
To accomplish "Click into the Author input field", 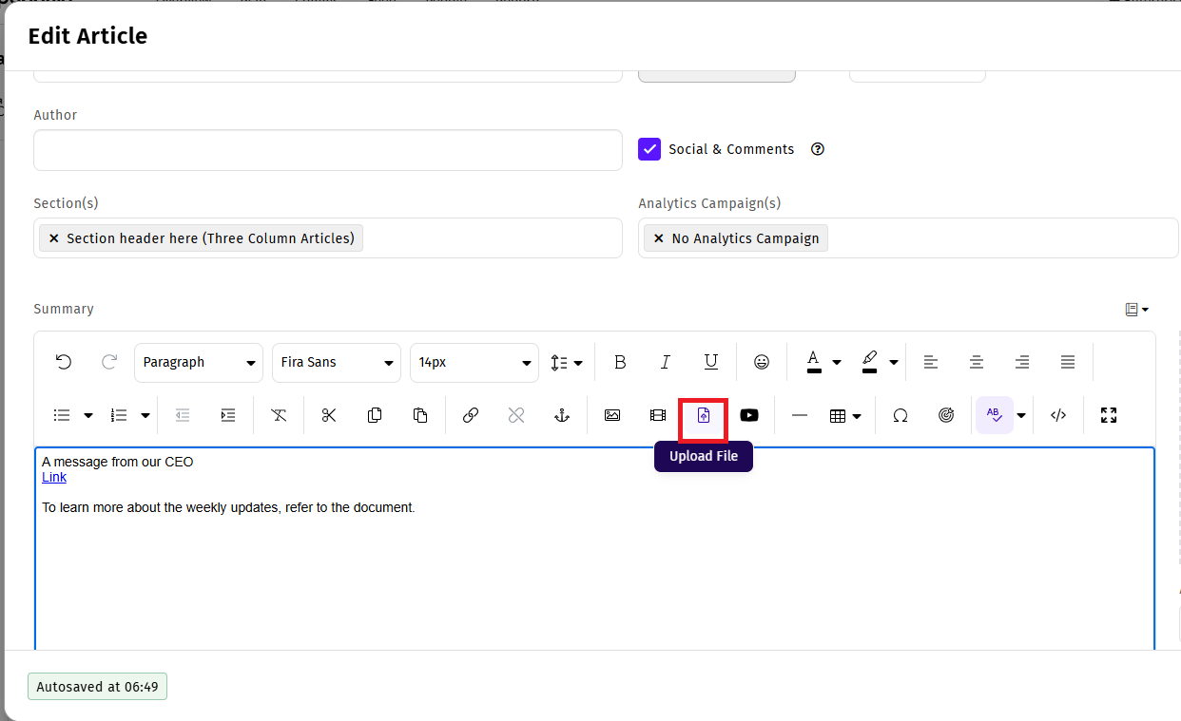I will [327, 150].
